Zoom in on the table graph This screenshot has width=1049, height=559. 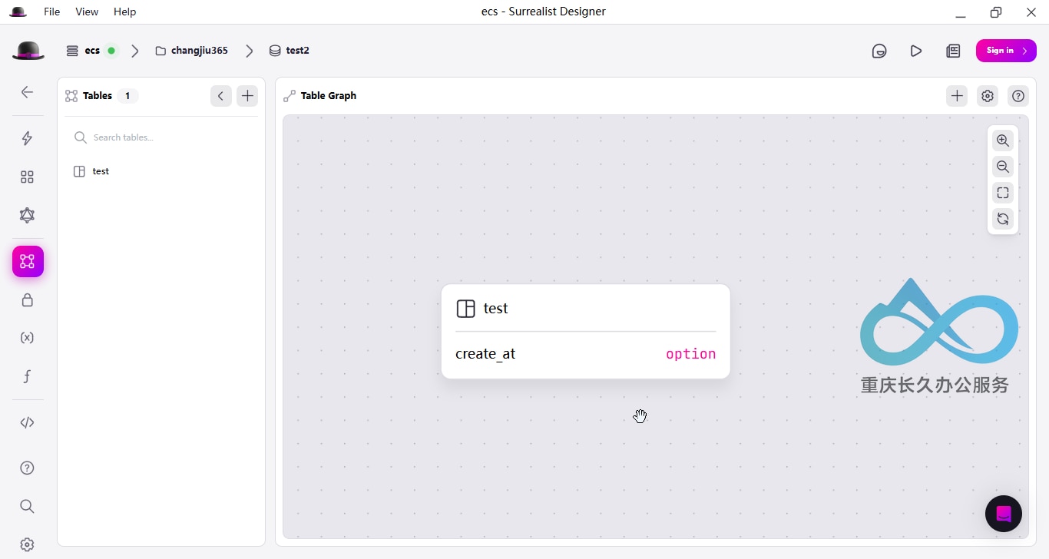pos(1003,141)
